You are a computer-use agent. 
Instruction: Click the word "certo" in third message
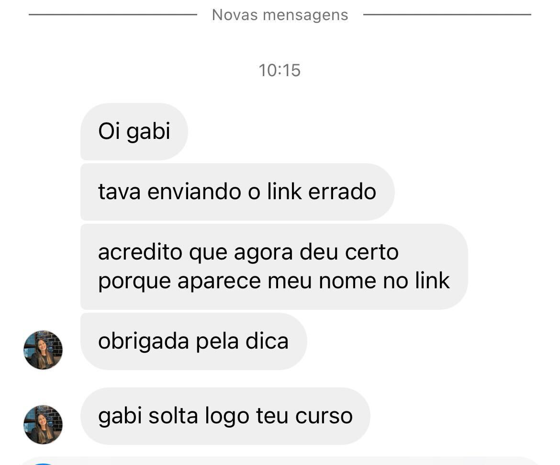(371, 252)
